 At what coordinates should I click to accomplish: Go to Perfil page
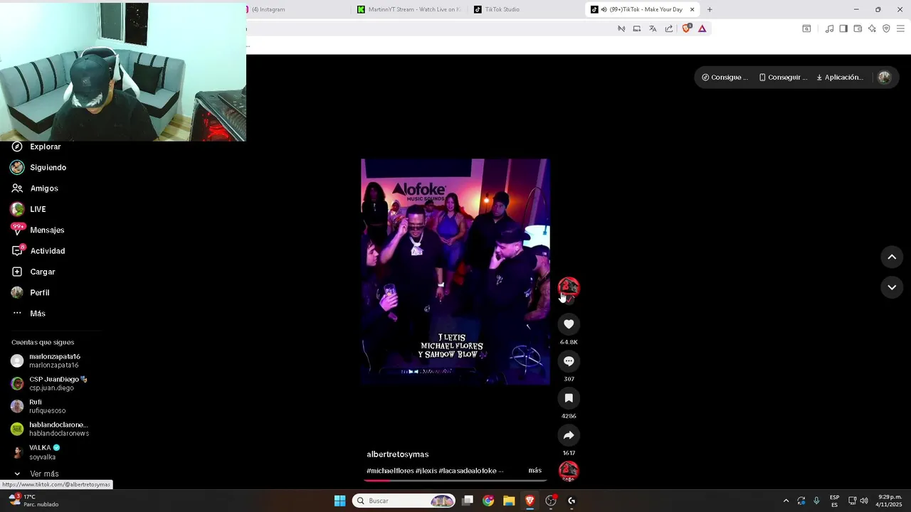click(x=30, y=292)
